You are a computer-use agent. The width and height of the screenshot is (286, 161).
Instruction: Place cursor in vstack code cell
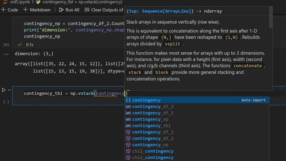(68, 95)
